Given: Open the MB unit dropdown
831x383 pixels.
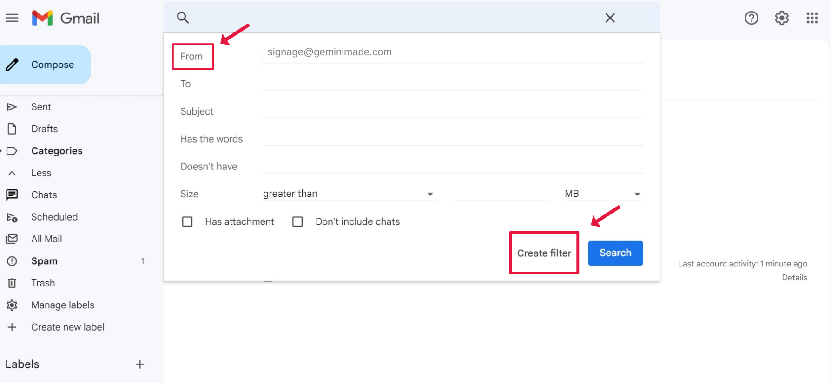Looking at the screenshot, I should [603, 194].
